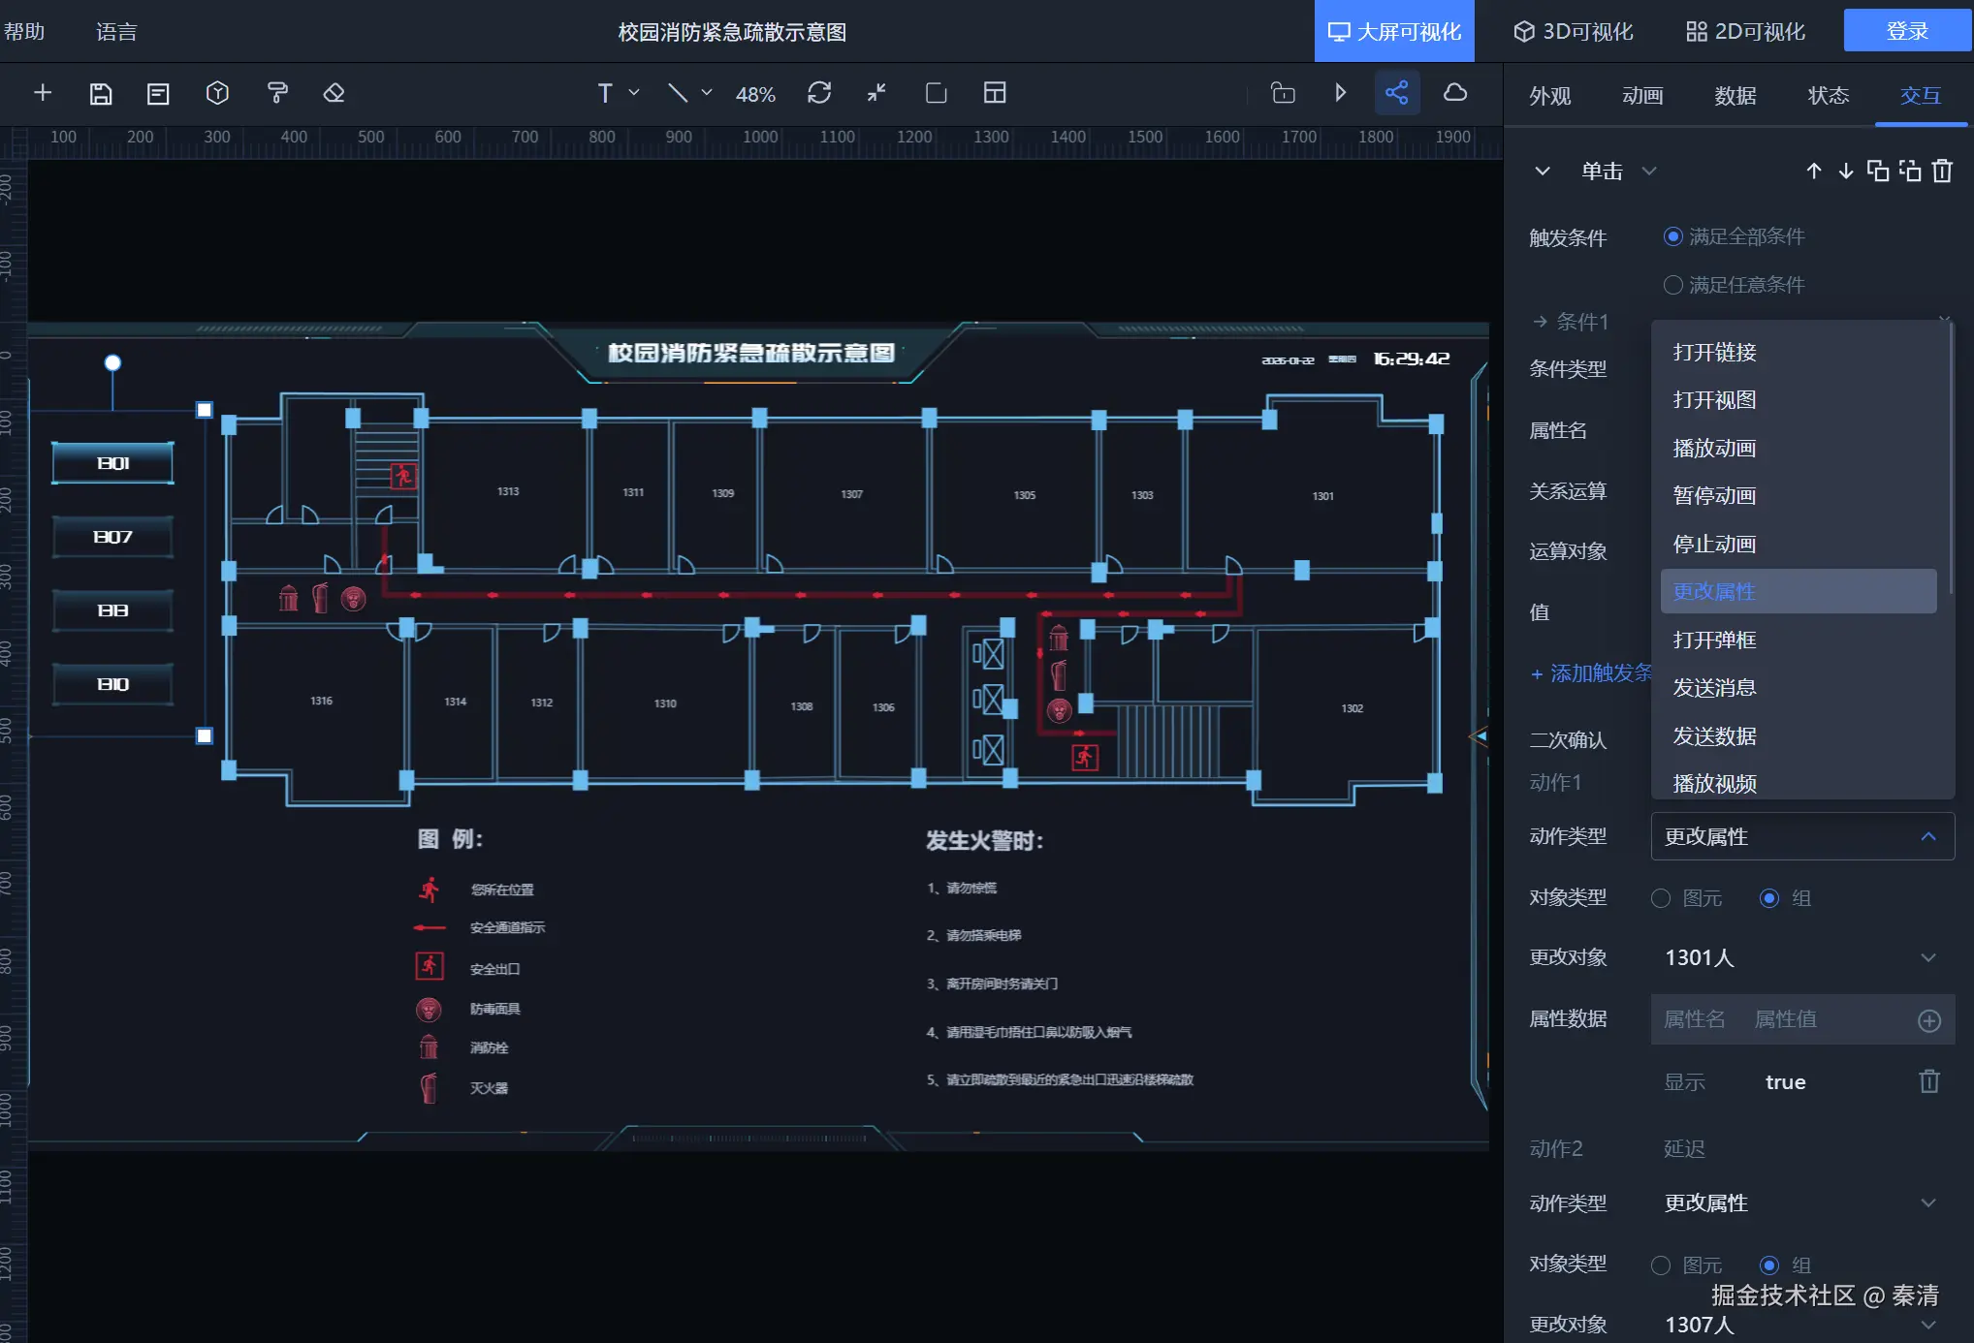Click the 登录 login button
The image size is (1974, 1343).
point(1906,31)
